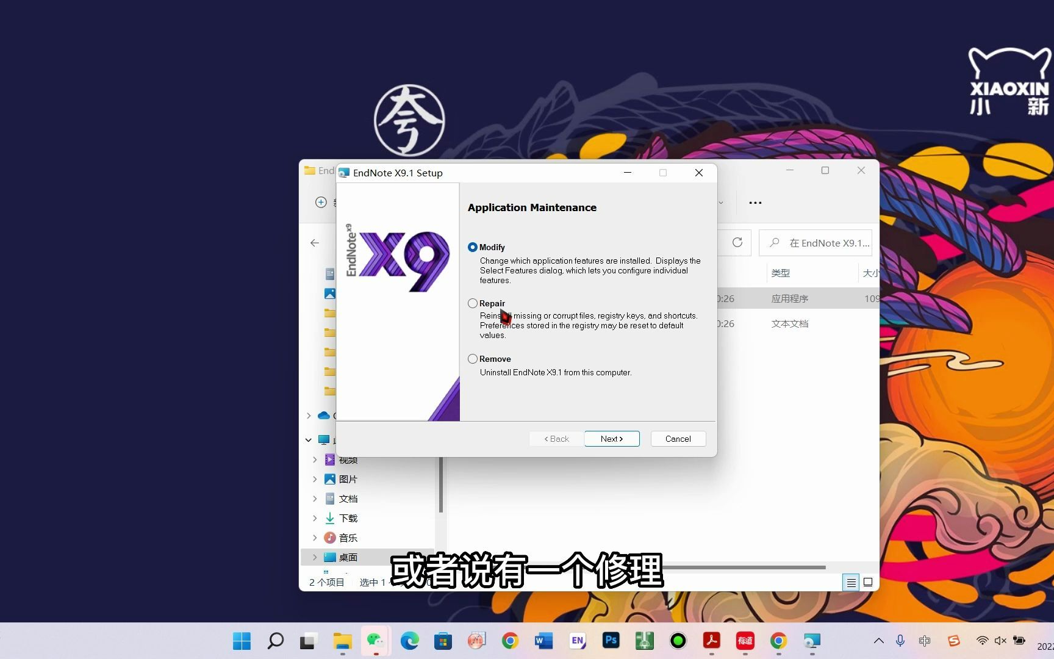Expand the 桌面 folder node

point(315,557)
